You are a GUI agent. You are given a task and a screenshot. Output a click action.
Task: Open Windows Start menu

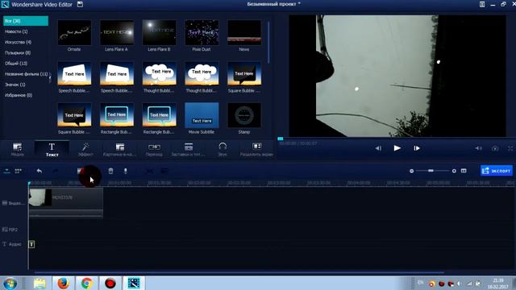pos(10,283)
